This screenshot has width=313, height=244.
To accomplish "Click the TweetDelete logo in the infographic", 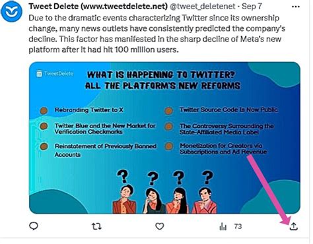I will coord(55,73).
